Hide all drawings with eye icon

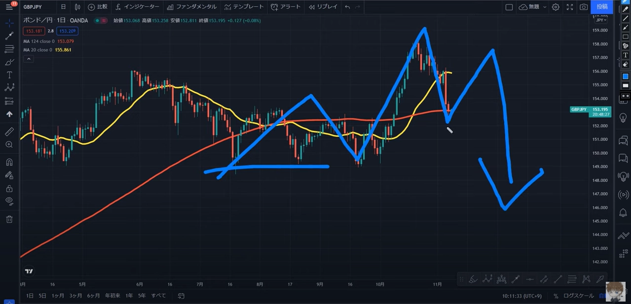(x=9, y=201)
